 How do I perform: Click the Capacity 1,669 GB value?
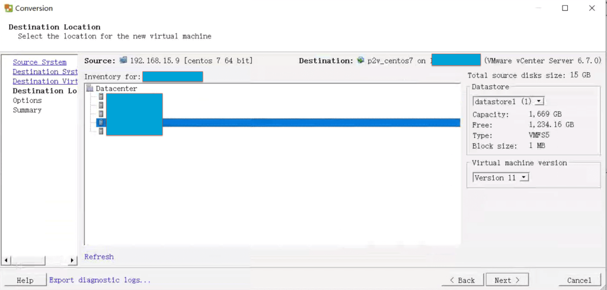point(545,114)
